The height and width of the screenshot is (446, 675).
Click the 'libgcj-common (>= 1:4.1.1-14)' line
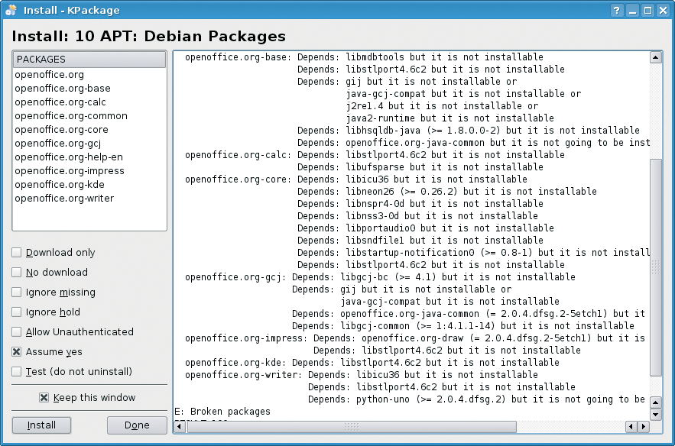click(463, 326)
